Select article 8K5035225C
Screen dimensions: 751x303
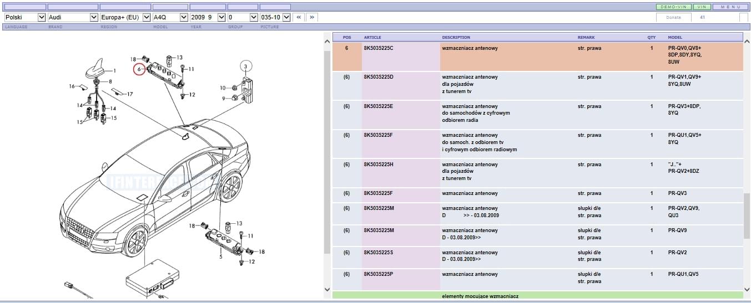[378, 48]
